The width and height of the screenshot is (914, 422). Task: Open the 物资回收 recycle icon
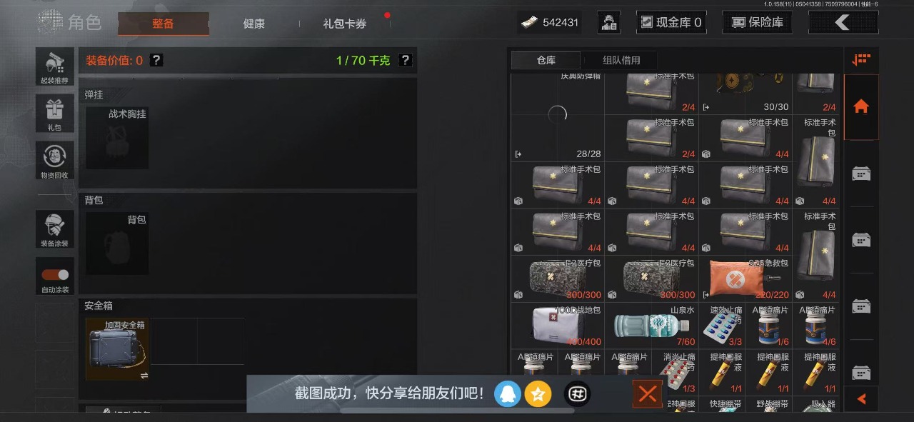coord(55,161)
